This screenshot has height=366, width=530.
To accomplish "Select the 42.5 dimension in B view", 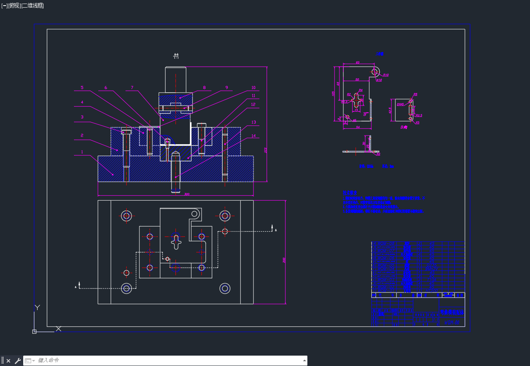I will [x=390, y=110].
